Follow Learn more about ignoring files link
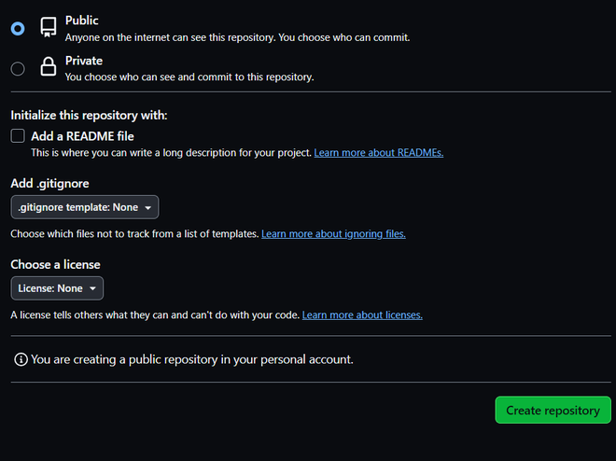The width and height of the screenshot is (616, 461). [333, 233]
